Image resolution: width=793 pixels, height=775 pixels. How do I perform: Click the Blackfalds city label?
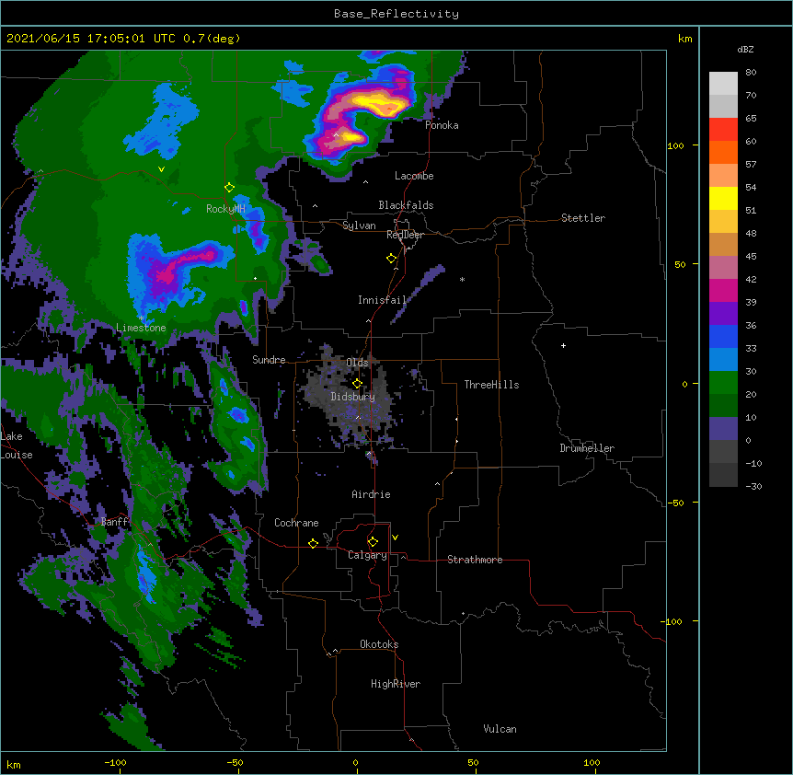tap(406, 205)
